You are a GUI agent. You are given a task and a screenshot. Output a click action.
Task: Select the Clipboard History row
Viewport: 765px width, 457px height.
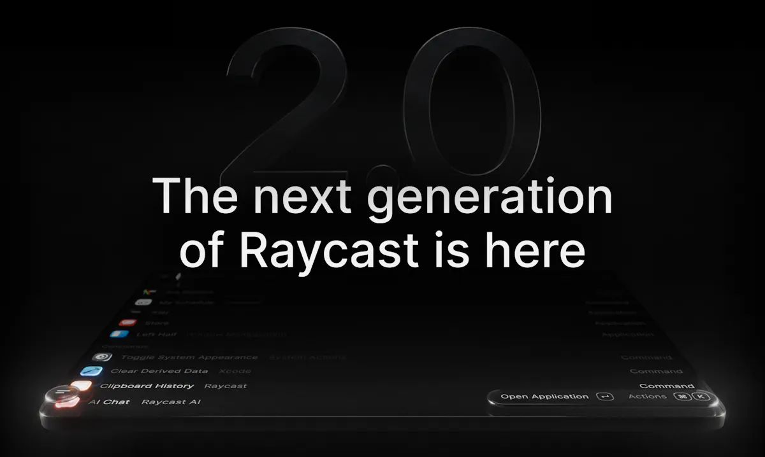click(x=382, y=386)
